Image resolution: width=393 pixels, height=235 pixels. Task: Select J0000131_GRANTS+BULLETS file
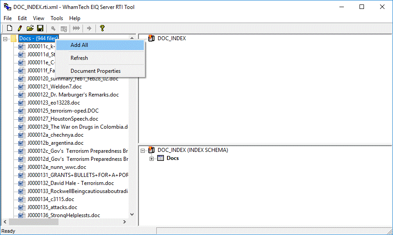coord(77,175)
